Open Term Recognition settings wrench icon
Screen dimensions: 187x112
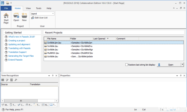tap(16, 80)
